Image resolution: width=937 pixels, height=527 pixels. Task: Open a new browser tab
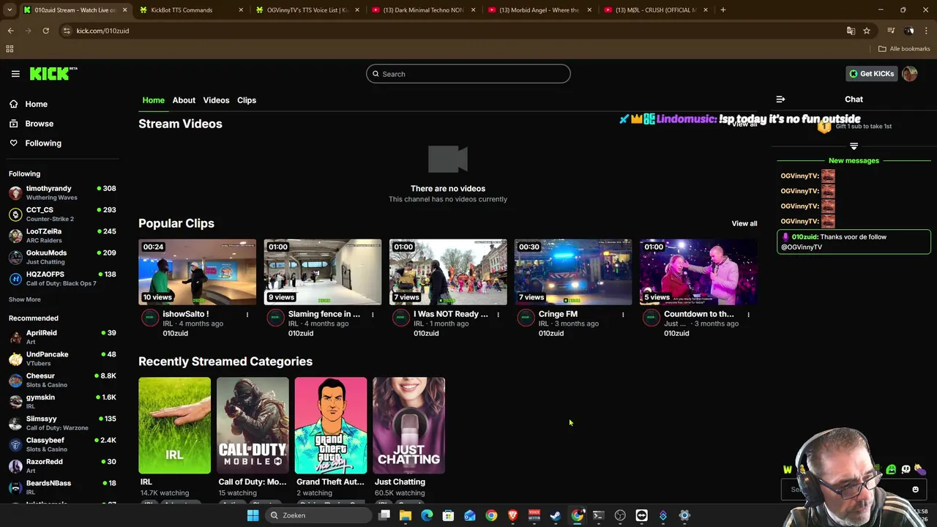tap(723, 10)
